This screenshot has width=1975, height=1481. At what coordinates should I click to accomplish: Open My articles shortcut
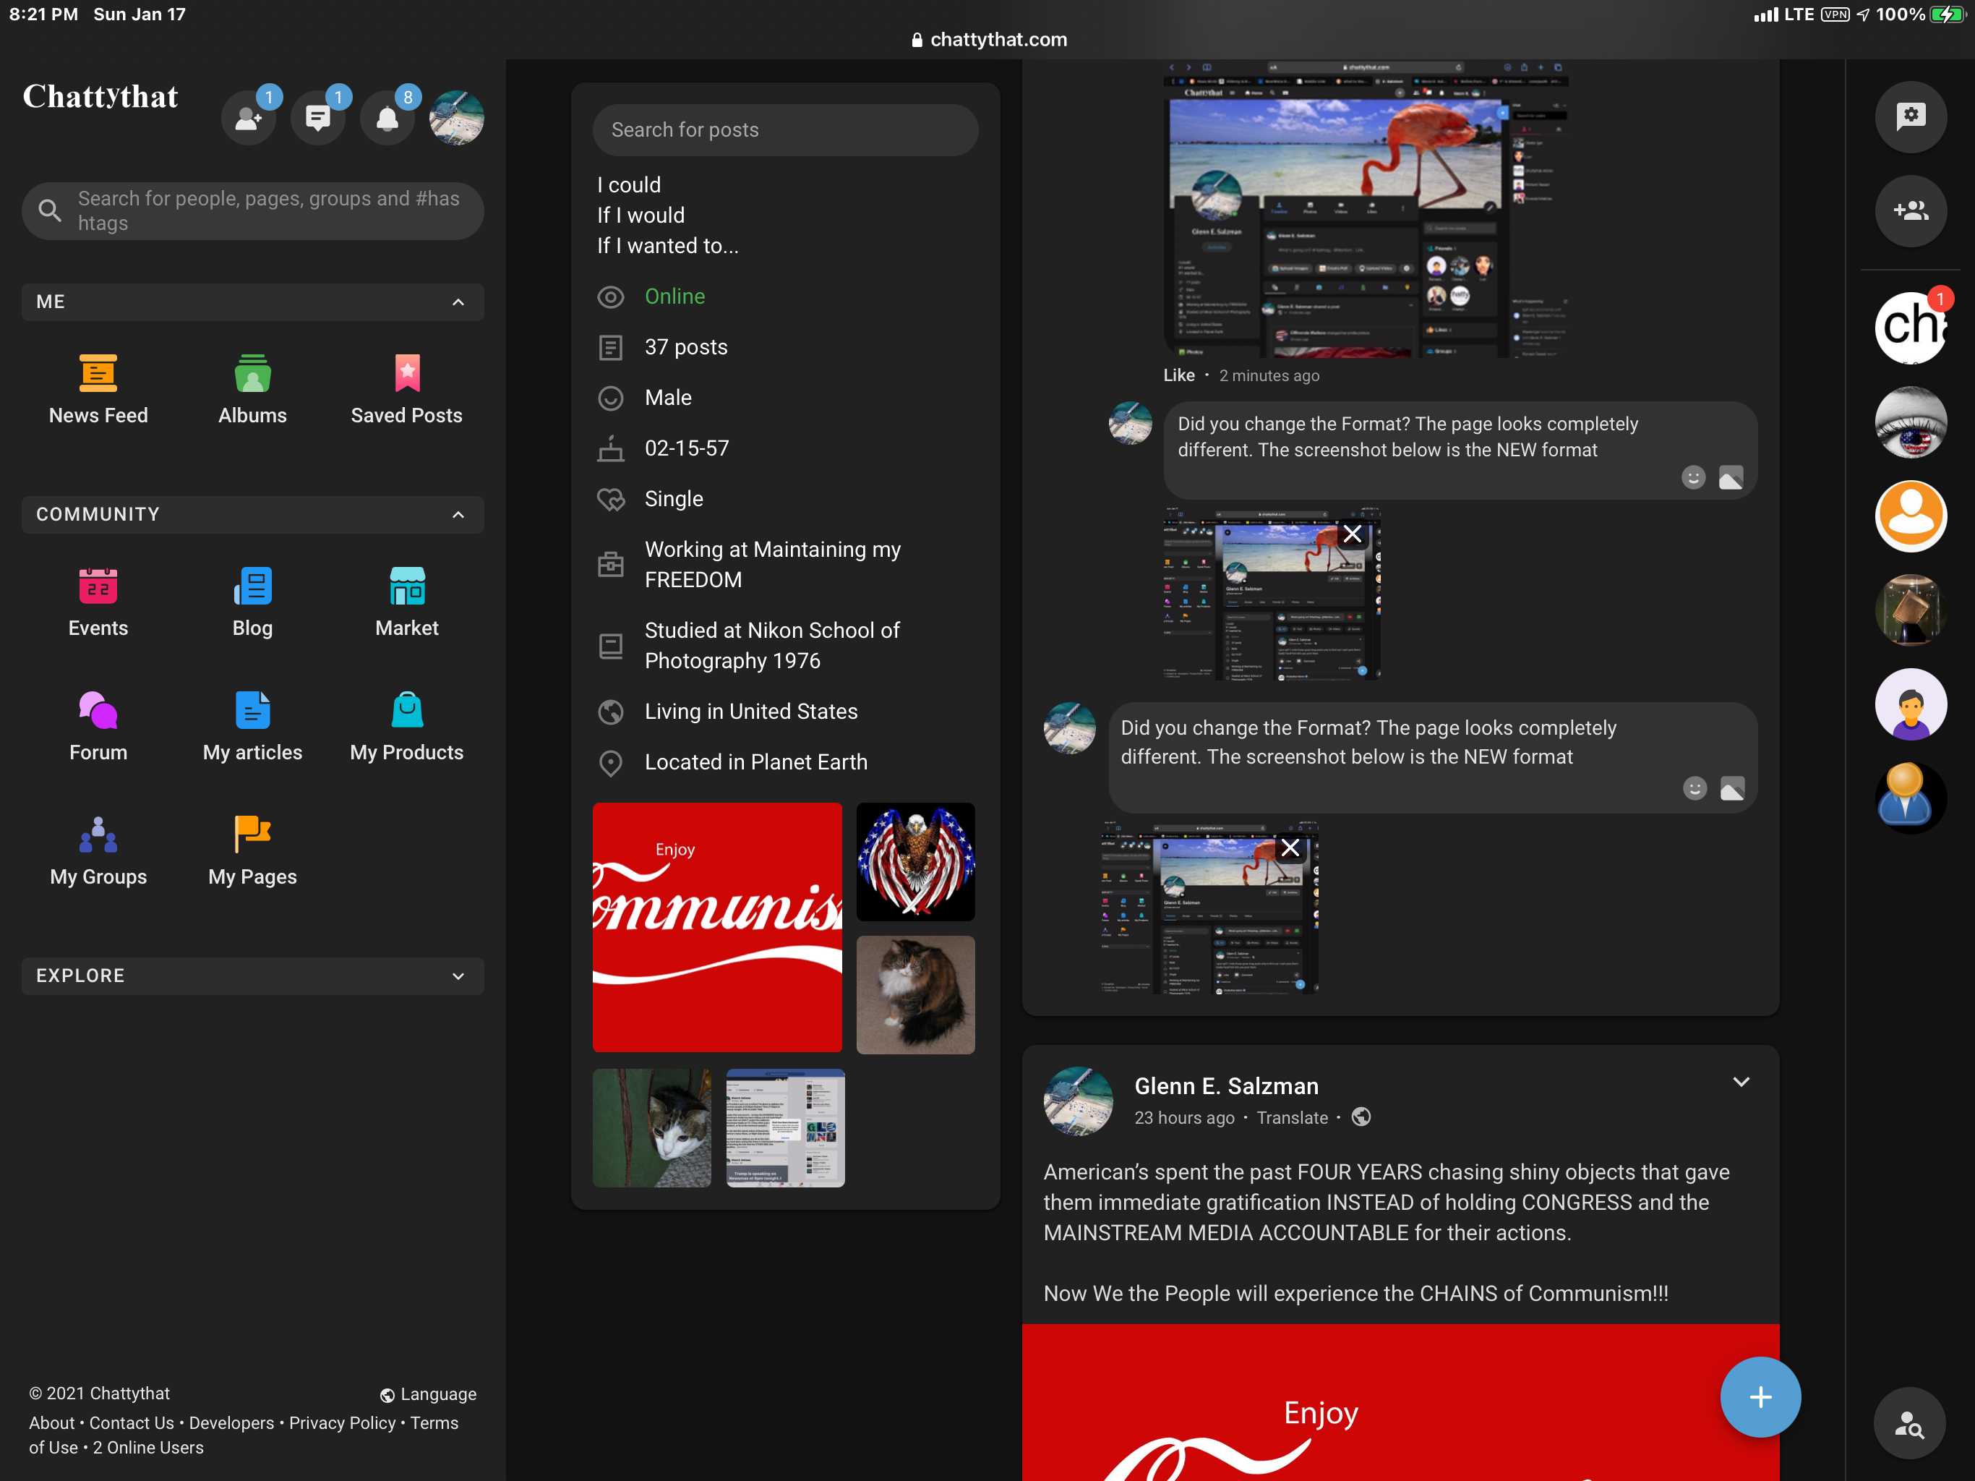coord(253,726)
